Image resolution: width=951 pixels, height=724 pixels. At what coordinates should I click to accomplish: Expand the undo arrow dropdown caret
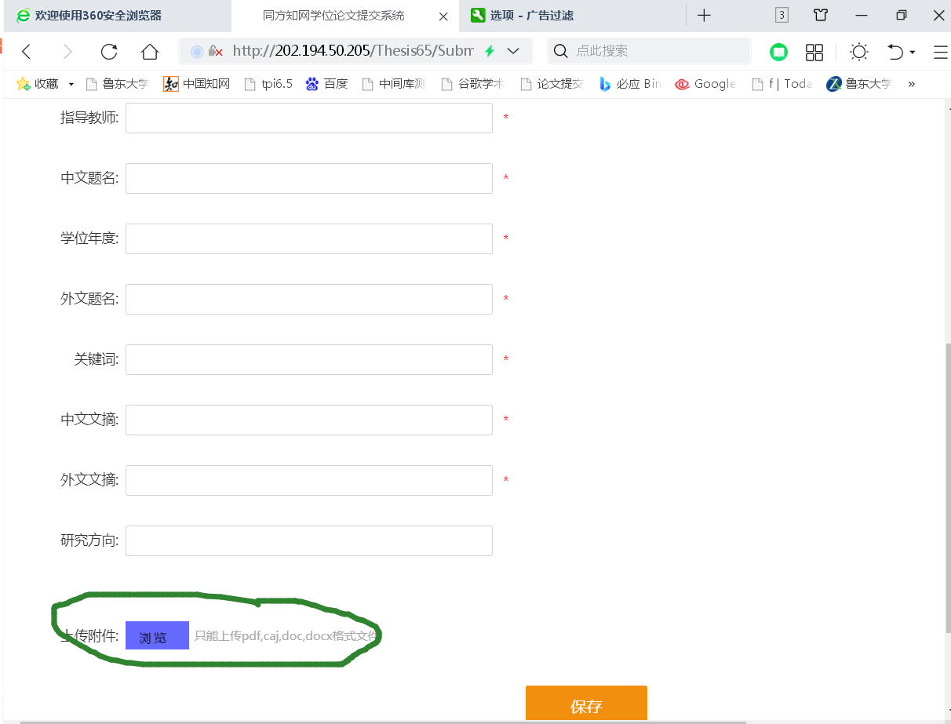pyautogui.click(x=913, y=53)
